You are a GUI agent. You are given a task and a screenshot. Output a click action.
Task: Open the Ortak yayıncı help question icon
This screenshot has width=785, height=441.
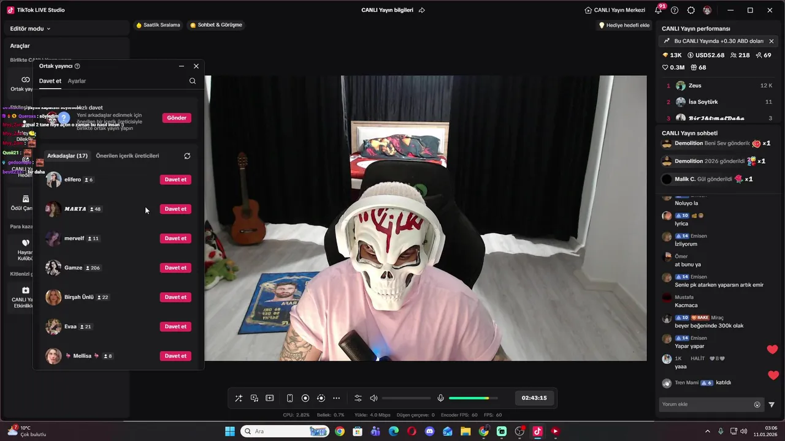point(77,66)
